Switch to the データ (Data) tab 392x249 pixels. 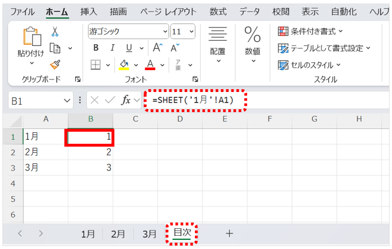click(249, 12)
